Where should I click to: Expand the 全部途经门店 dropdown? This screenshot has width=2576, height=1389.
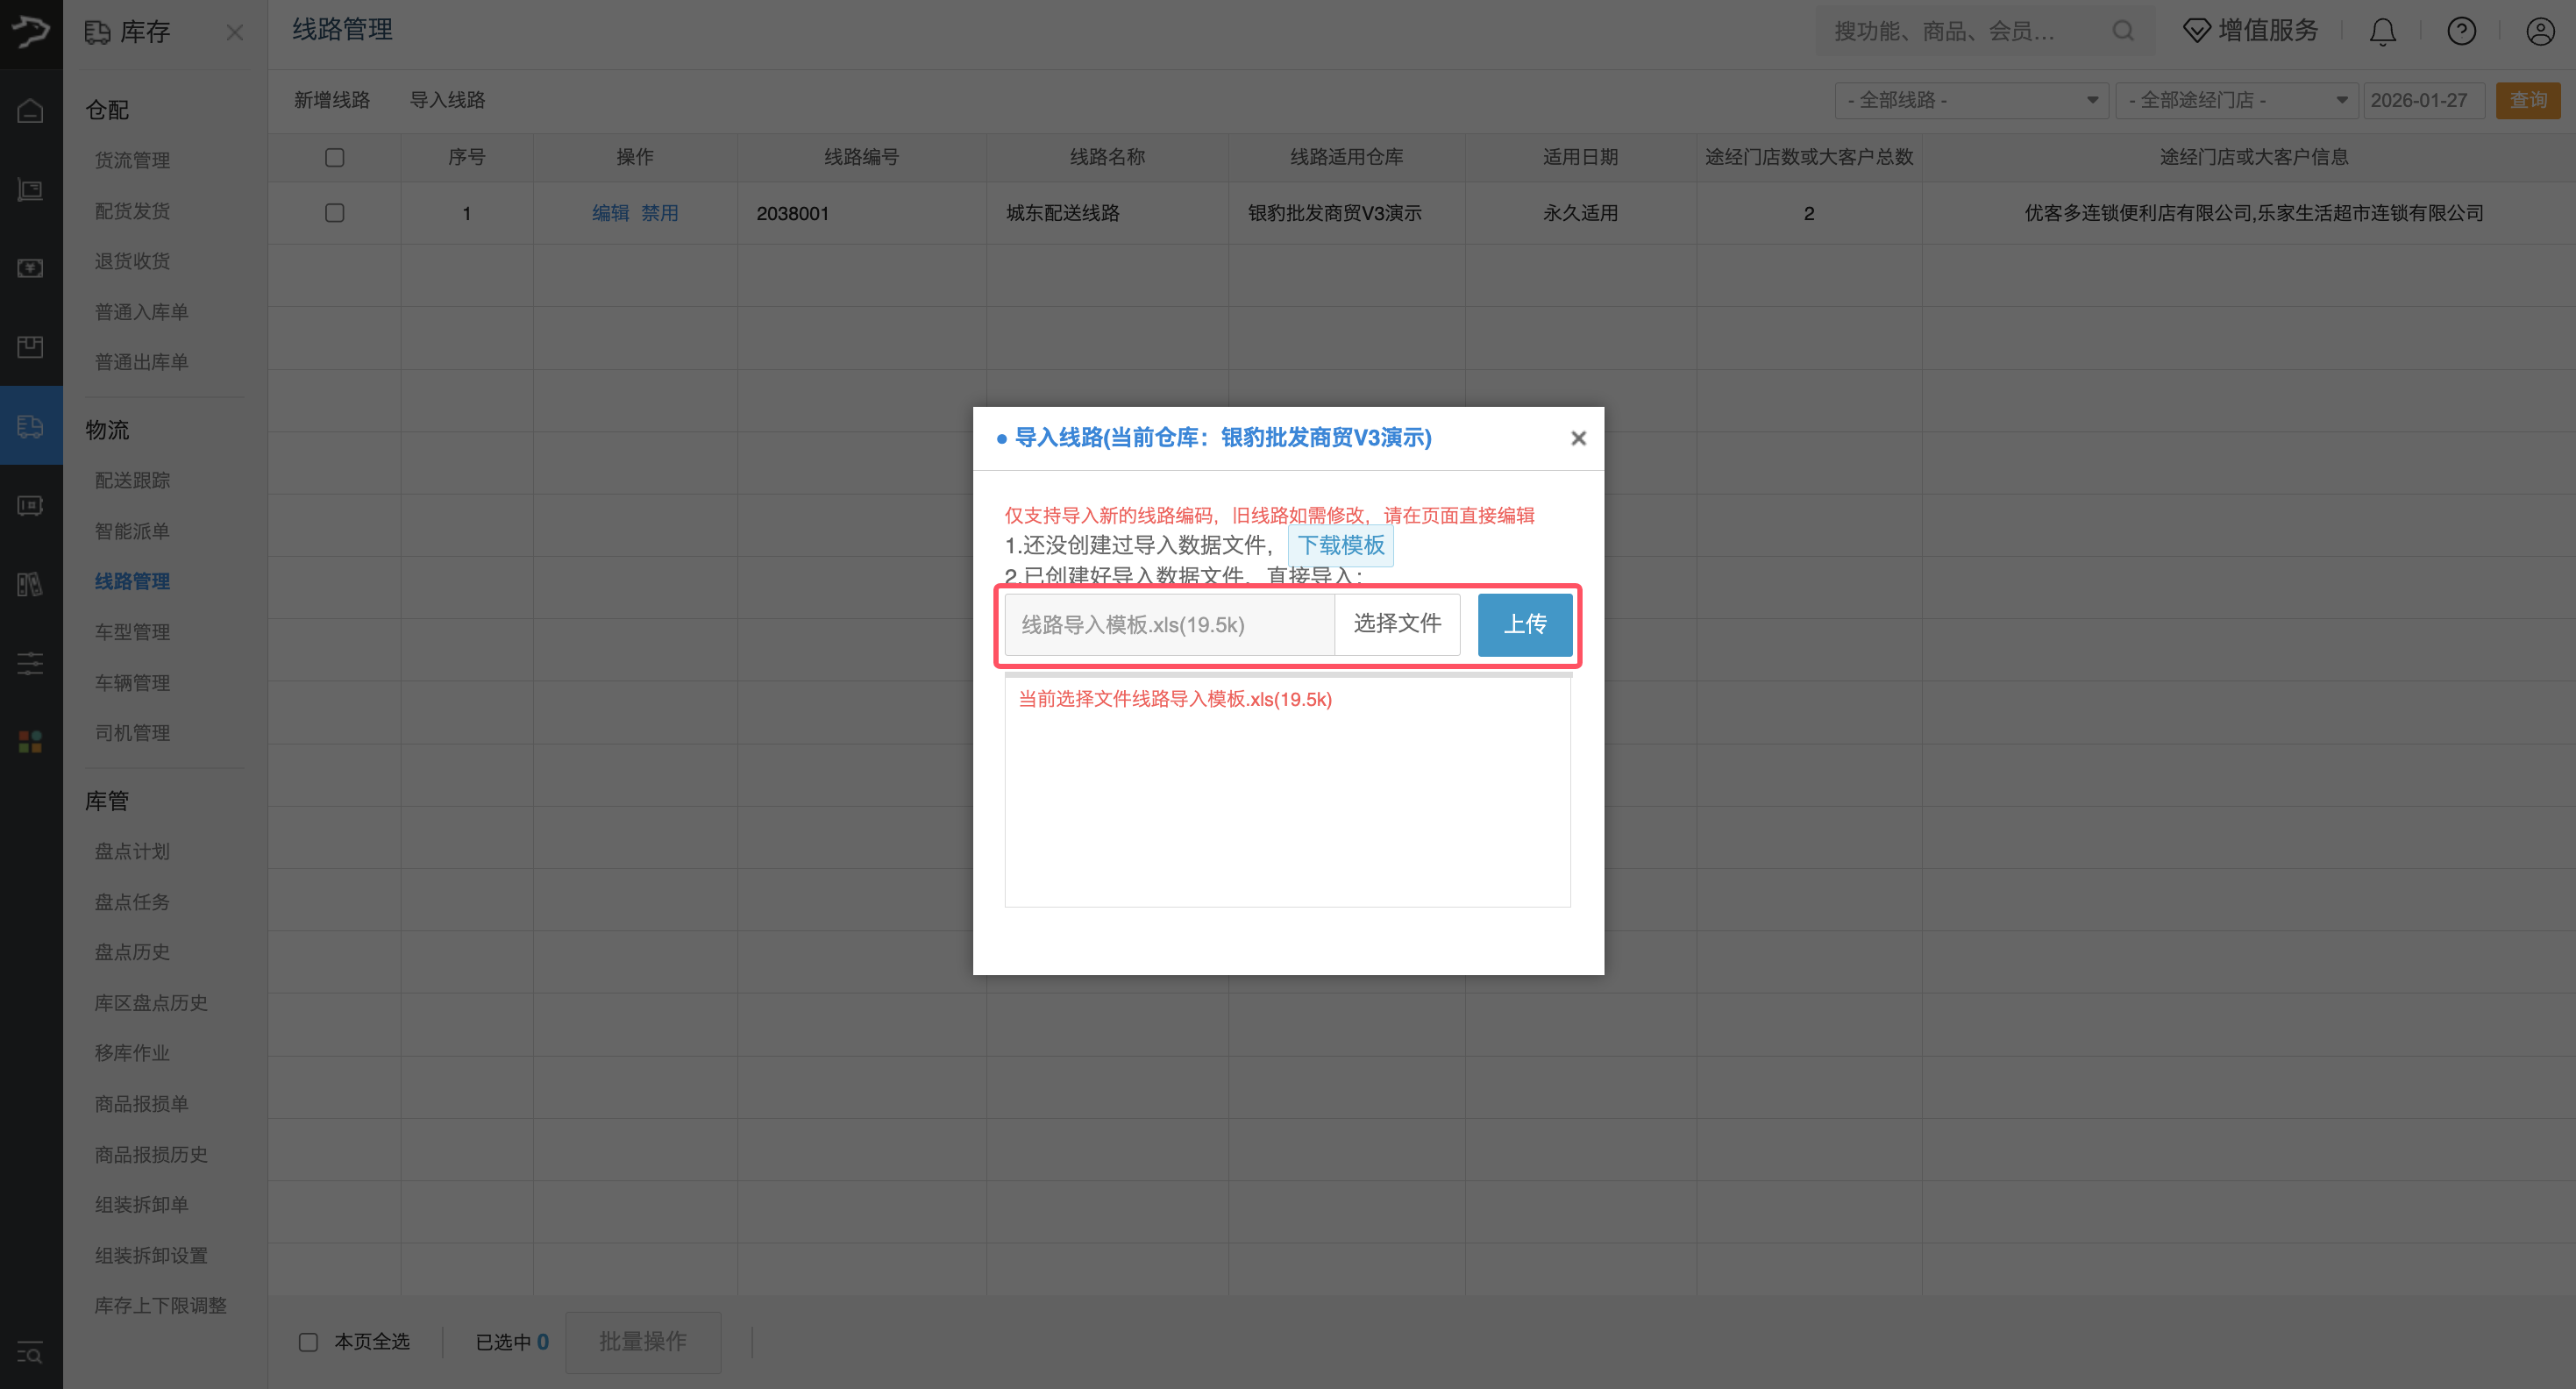click(2237, 100)
